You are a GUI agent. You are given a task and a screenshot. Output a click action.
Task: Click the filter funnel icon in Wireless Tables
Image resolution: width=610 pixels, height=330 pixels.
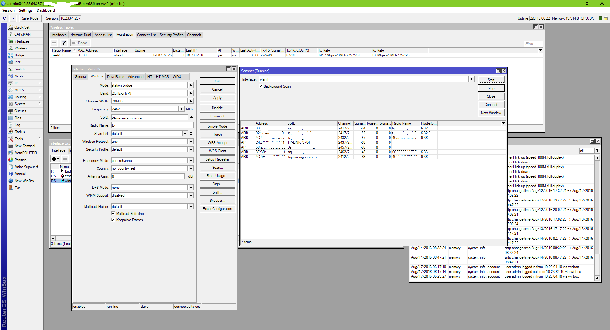click(64, 43)
